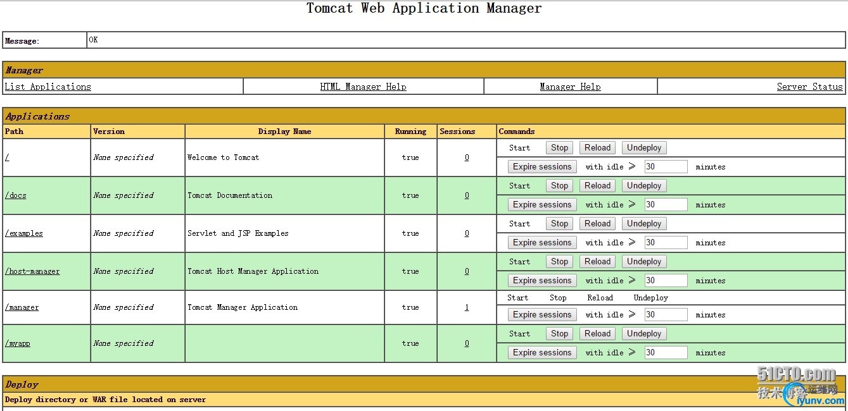Reload the /myapp application
Screen dimensions: 848x411
tap(598, 334)
